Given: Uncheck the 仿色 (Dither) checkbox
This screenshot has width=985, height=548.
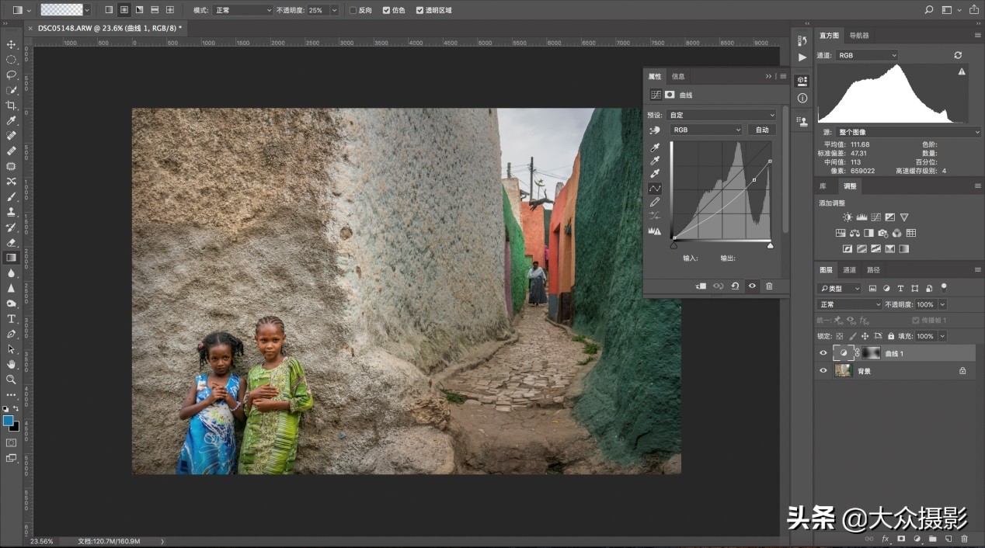Looking at the screenshot, I should [x=387, y=11].
